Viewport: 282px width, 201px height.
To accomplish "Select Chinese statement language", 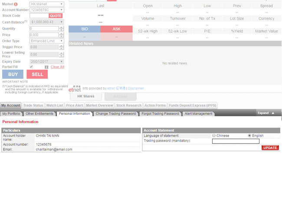I will pos(214,136).
